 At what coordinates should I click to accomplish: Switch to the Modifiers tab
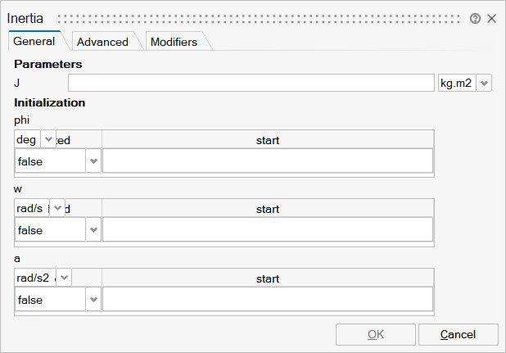[174, 42]
